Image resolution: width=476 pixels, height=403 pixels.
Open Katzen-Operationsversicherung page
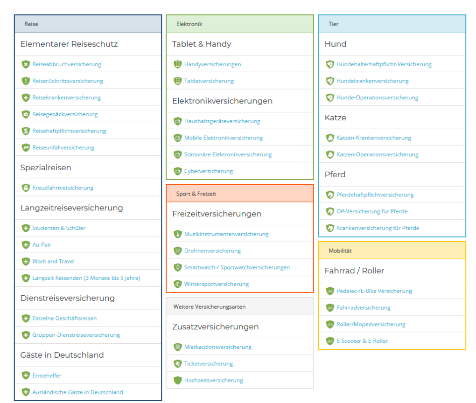point(377,154)
